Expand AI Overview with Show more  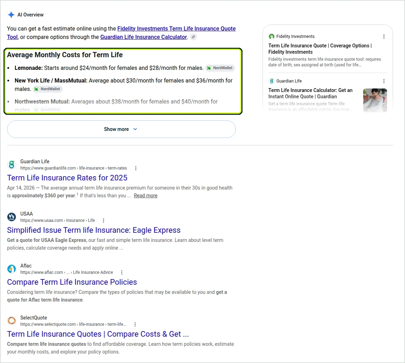click(121, 129)
